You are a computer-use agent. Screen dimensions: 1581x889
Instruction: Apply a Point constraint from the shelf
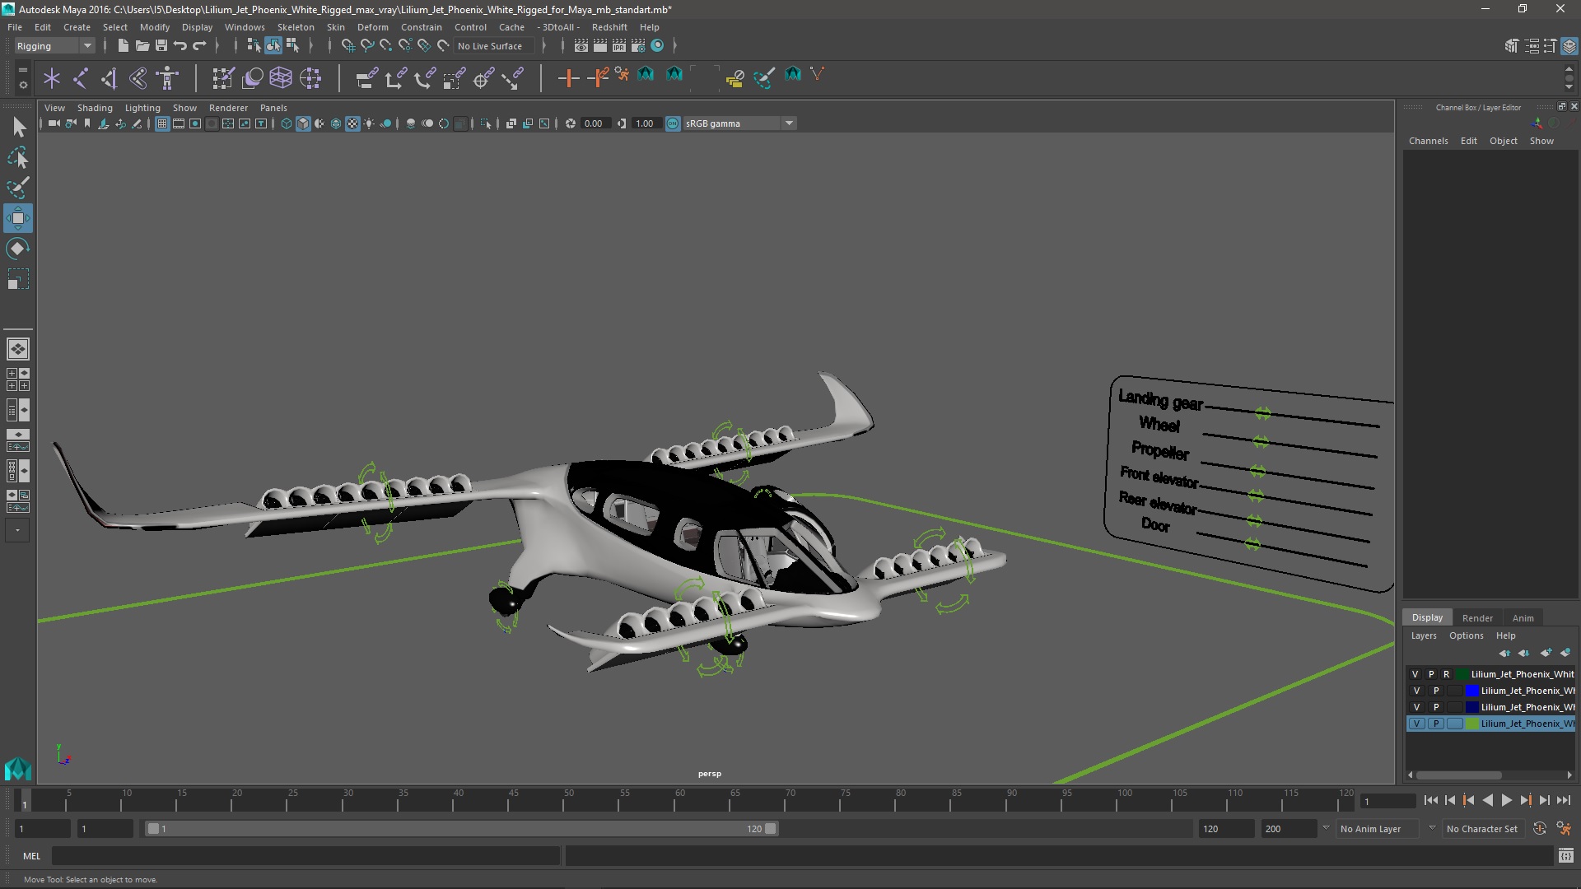pos(395,78)
